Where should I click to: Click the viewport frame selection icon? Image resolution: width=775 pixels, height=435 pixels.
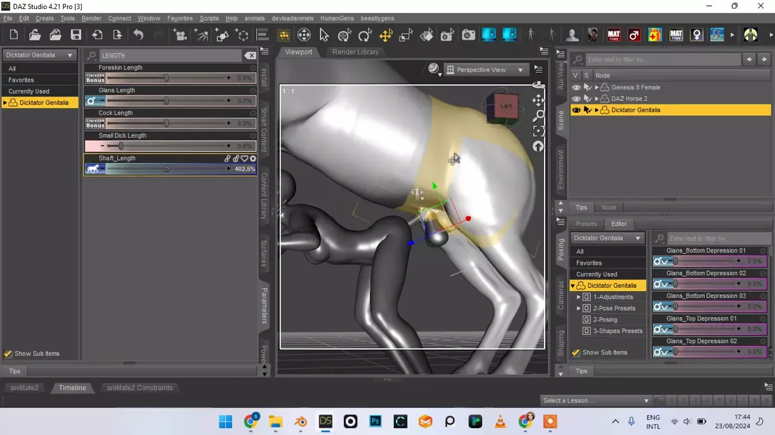538,131
